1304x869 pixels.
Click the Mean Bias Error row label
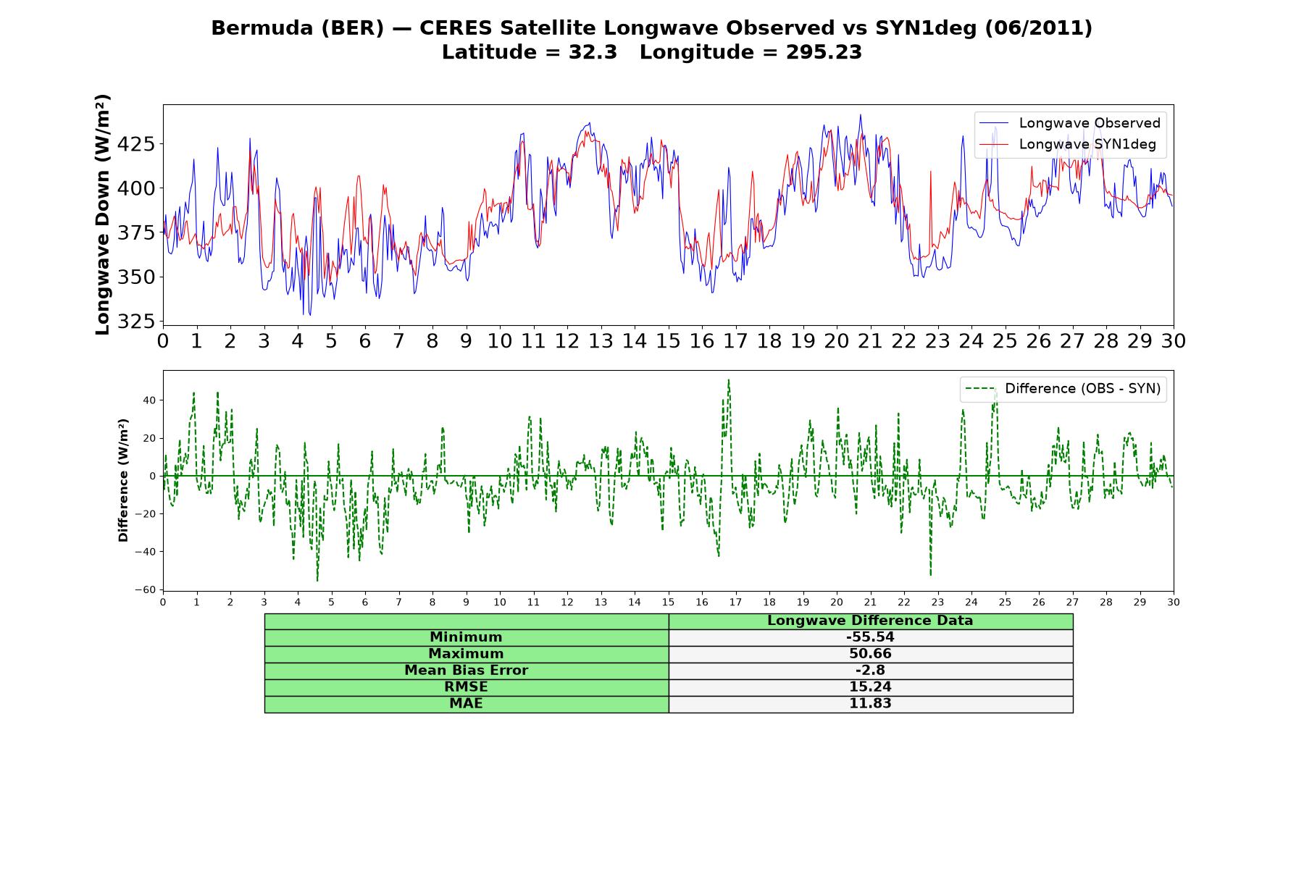466,671
